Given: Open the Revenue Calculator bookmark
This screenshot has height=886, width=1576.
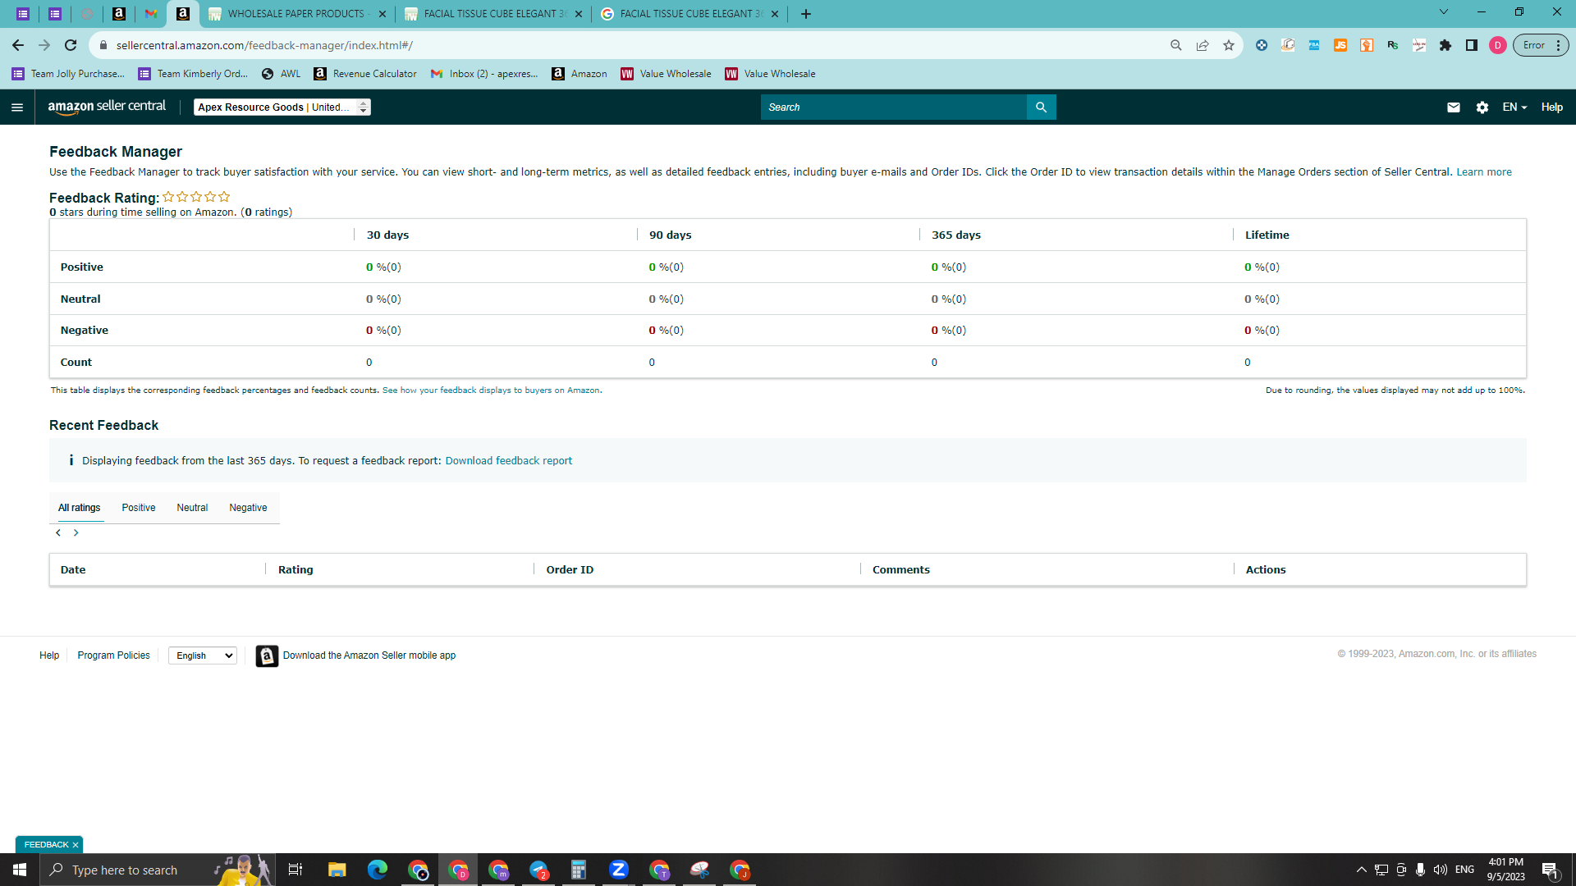Looking at the screenshot, I should click(x=365, y=74).
